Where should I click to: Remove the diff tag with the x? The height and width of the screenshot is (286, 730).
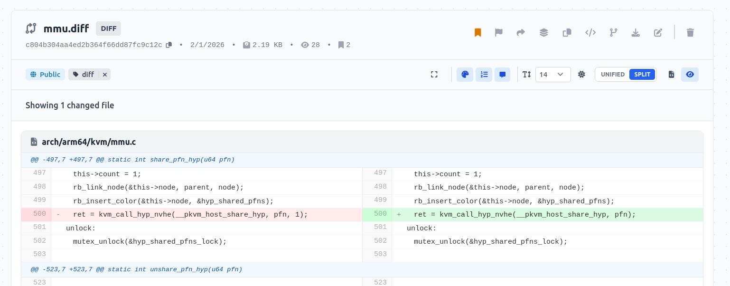(105, 75)
